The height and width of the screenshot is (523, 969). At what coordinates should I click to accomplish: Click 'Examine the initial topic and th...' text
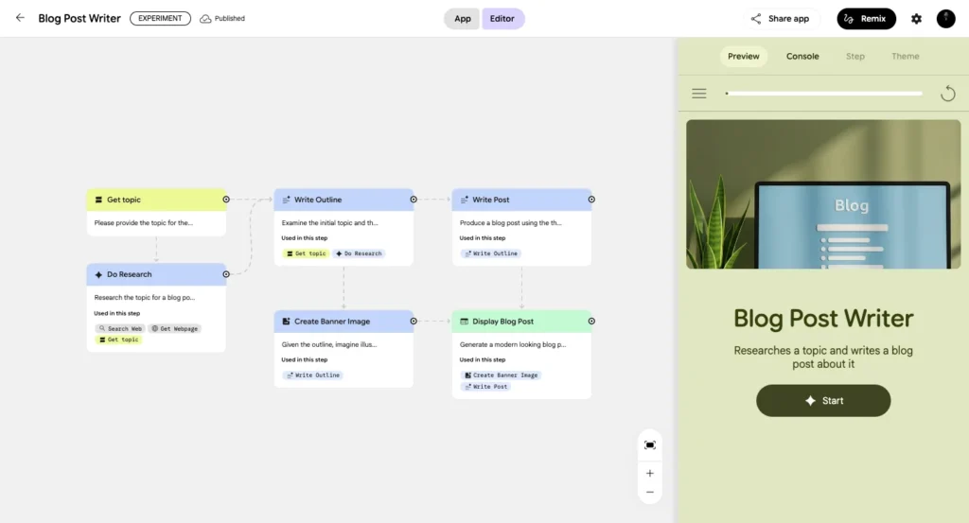click(329, 223)
